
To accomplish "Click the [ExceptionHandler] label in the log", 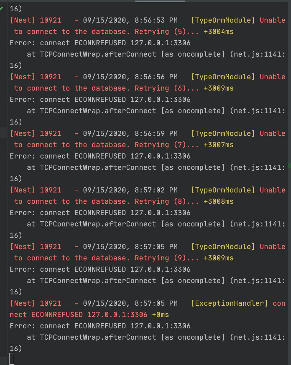I will [x=229, y=303].
